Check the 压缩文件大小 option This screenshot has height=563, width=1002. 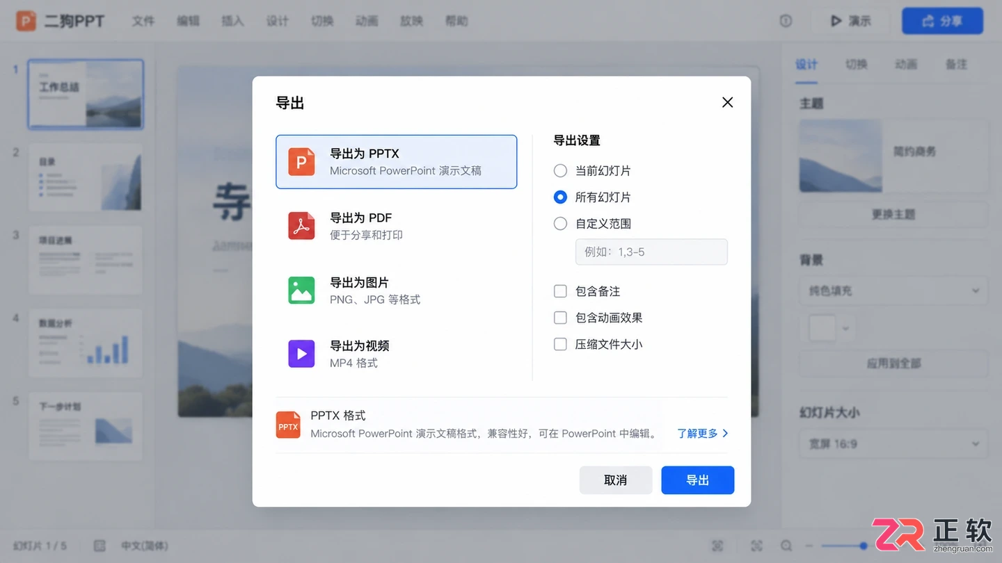(560, 344)
